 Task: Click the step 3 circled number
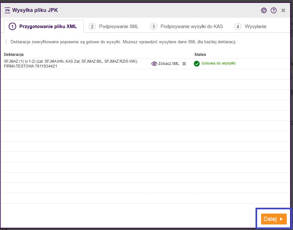pyautogui.click(x=153, y=26)
